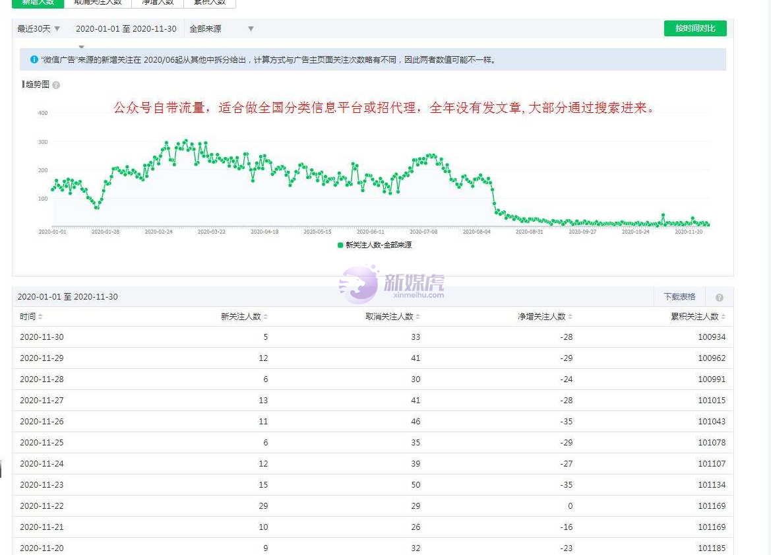Click 按时间对比 green button
Screen dimensions: 771x555
point(695,28)
